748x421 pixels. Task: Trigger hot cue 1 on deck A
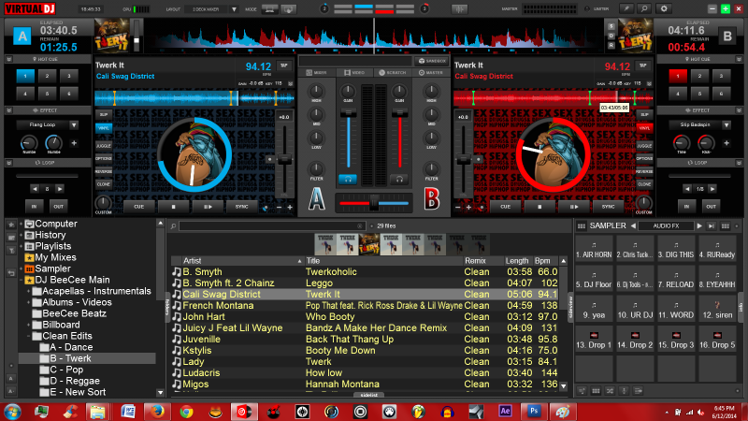tap(25, 76)
